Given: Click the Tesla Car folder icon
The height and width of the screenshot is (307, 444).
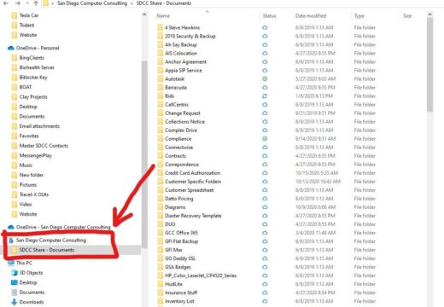Looking at the screenshot, I should [15, 15].
